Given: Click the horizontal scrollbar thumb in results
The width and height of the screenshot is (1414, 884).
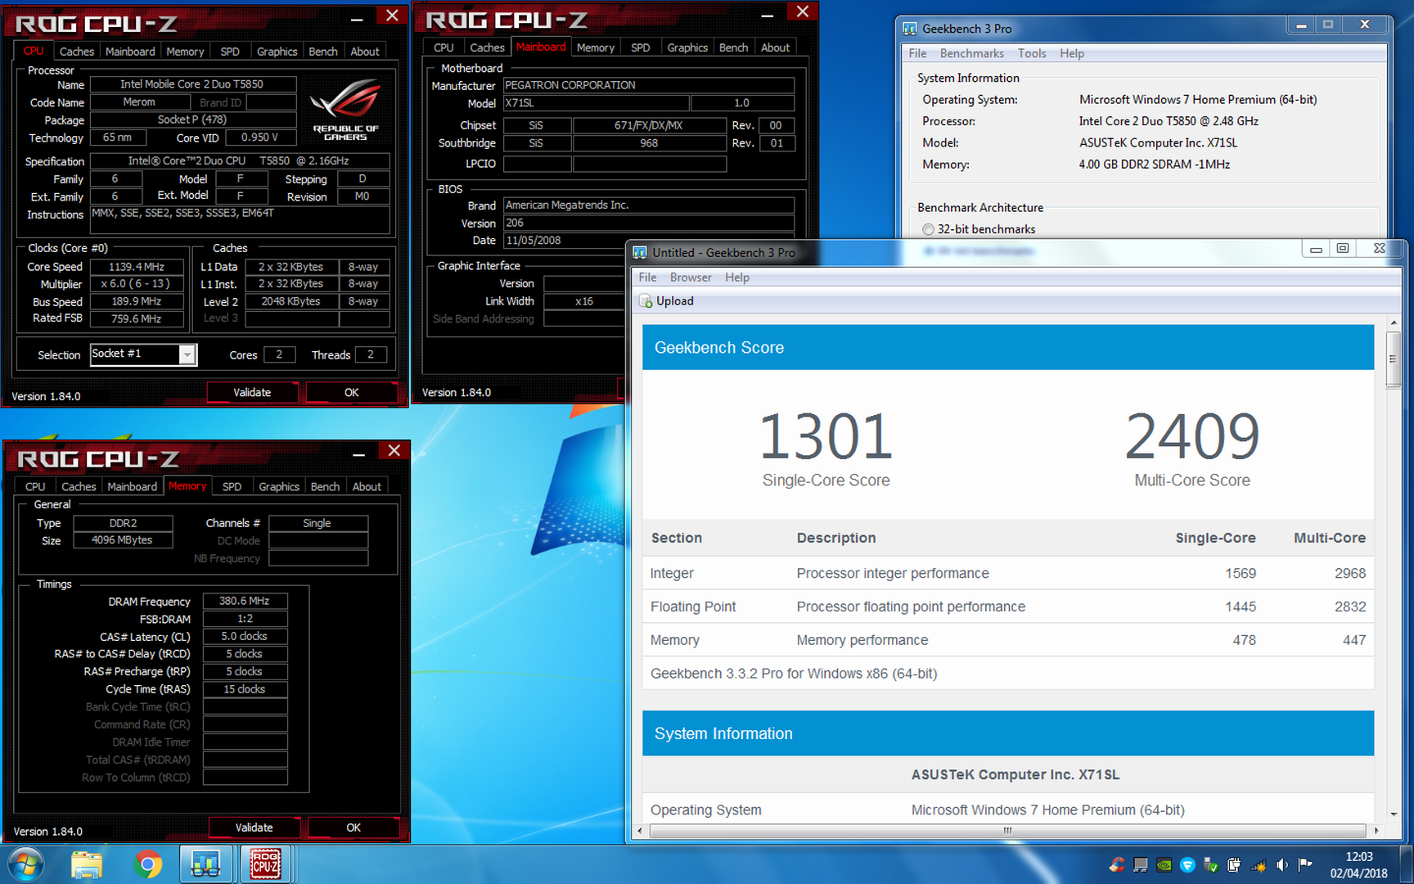Looking at the screenshot, I should (x=1007, y=831).
